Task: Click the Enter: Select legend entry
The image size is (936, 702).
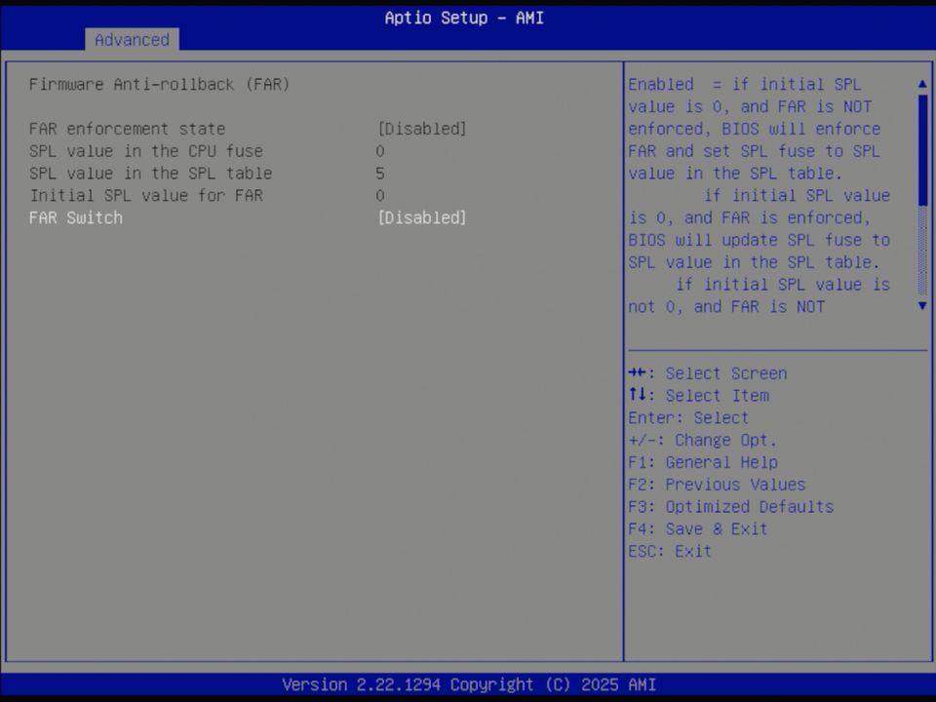Action: pos(688,417)
